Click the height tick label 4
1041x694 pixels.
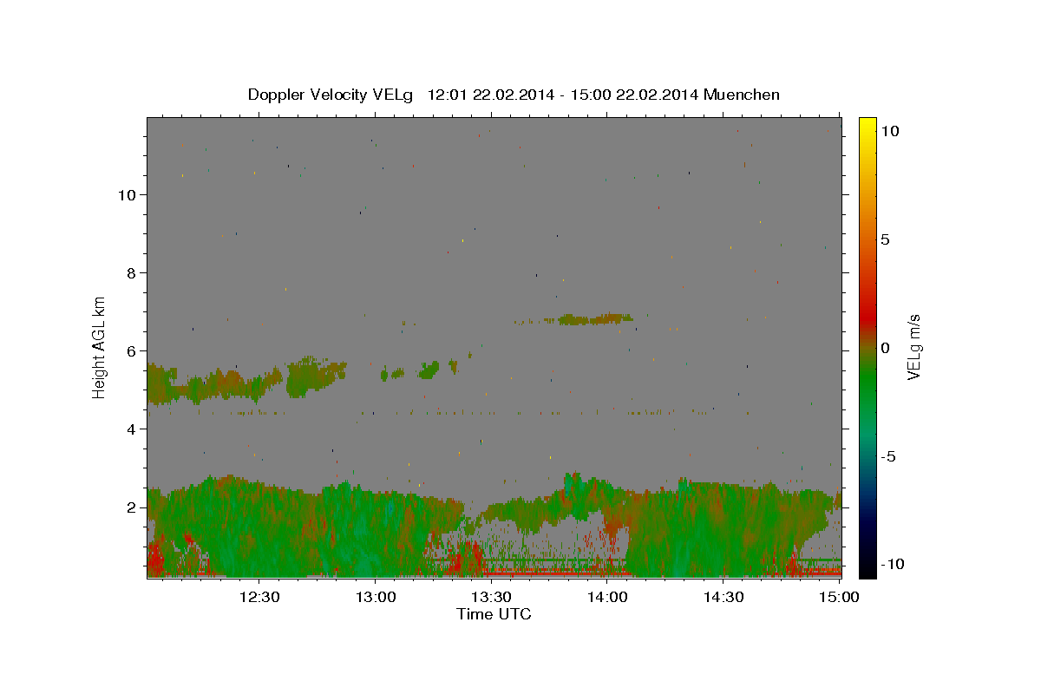(x=131, y=429)
